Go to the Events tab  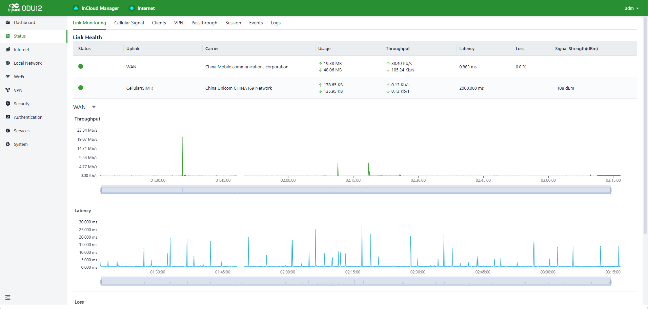(x=256, y=23)
